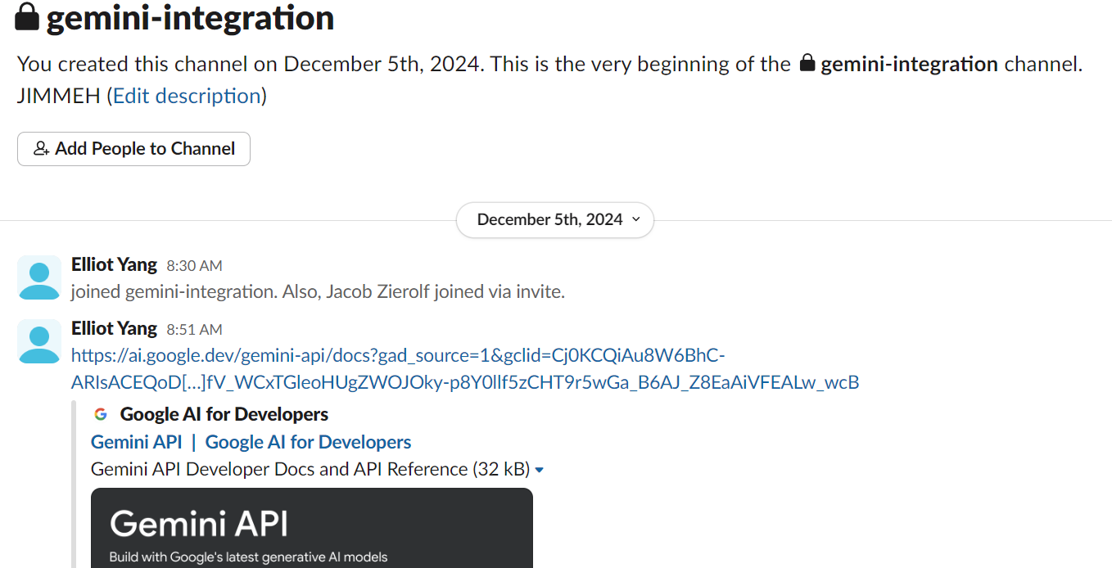Click Add People to Channel button
This screenshot has height=568, width=1112.
click(x=133, y=149)
